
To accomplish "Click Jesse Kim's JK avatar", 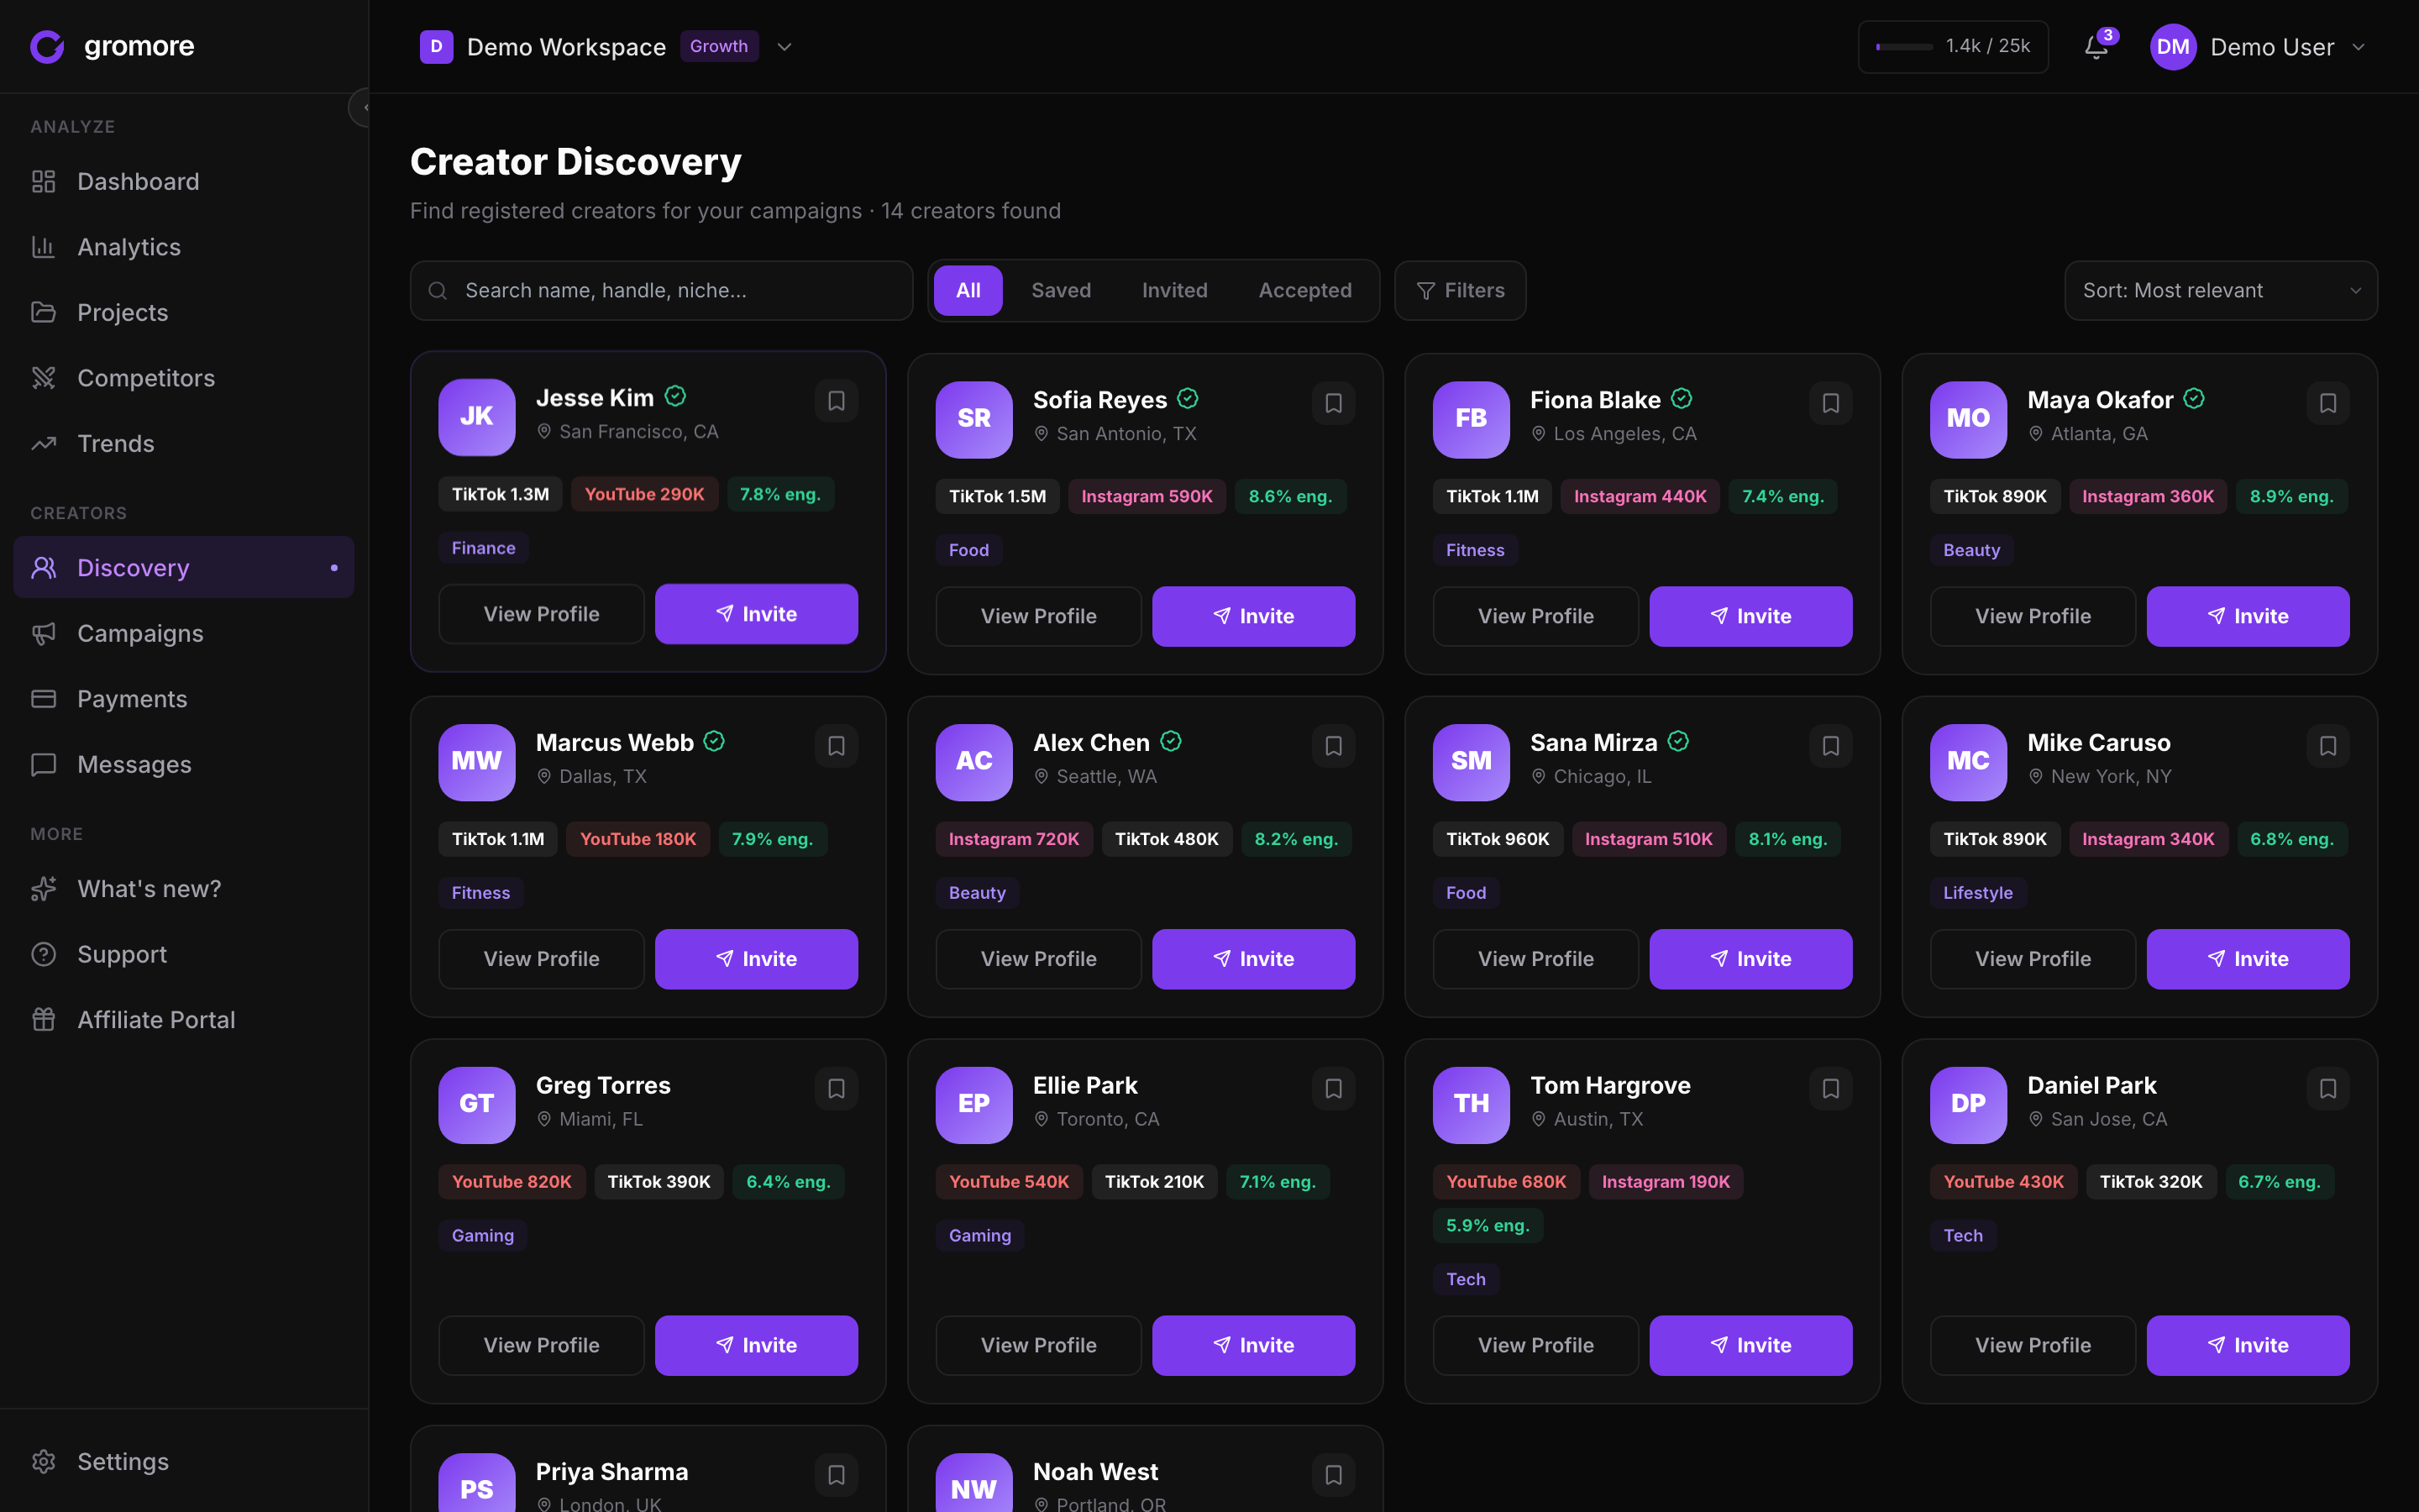I will click(x=477, y=417).
